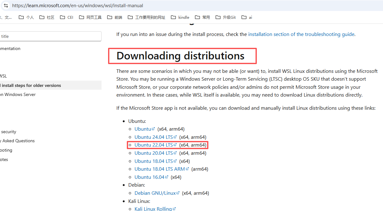Open the sidebar item ending in 'ooting'

[6, 150]
